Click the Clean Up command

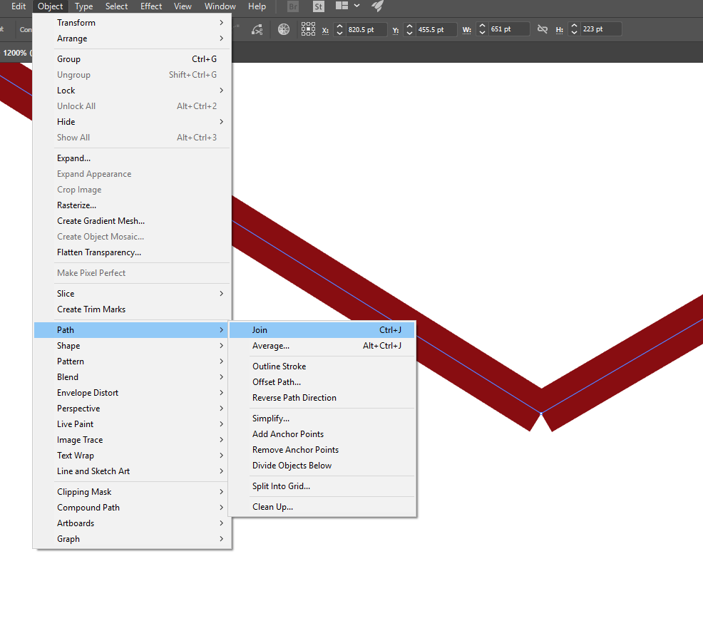coord(272,506)
